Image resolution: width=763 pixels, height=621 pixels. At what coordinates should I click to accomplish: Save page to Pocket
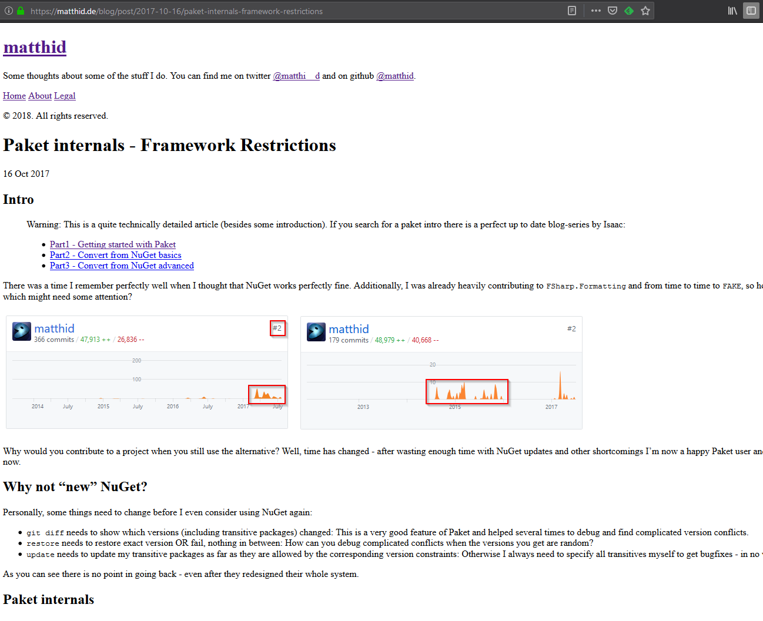coord(613,11)
